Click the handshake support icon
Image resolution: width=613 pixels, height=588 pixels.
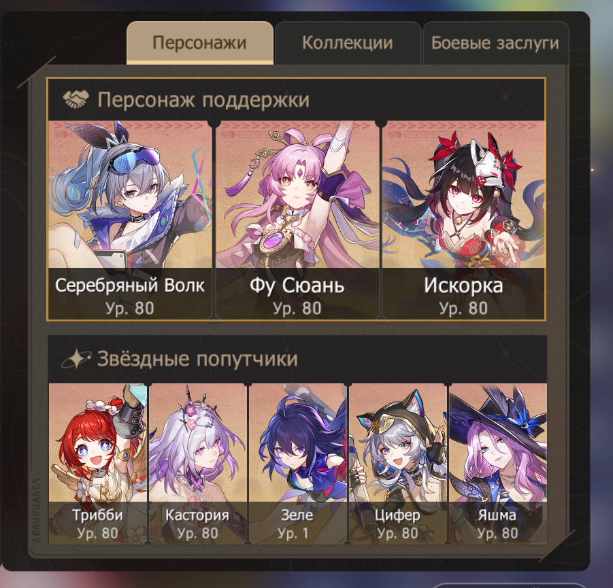point(76,99)
